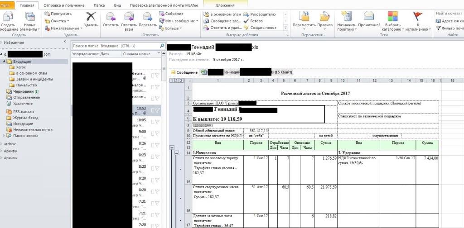Run the 'в основном спам' quick step
464x228 pixels.
(222, 14)
